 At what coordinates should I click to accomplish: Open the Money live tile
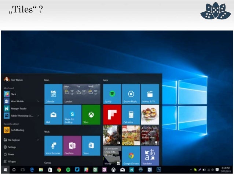click(x=112, y=156)
